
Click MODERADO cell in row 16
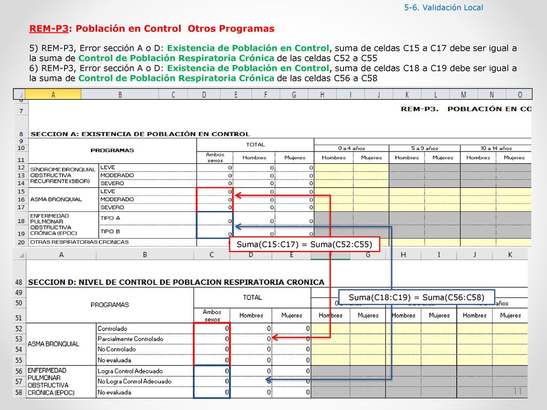coord(147,200)
